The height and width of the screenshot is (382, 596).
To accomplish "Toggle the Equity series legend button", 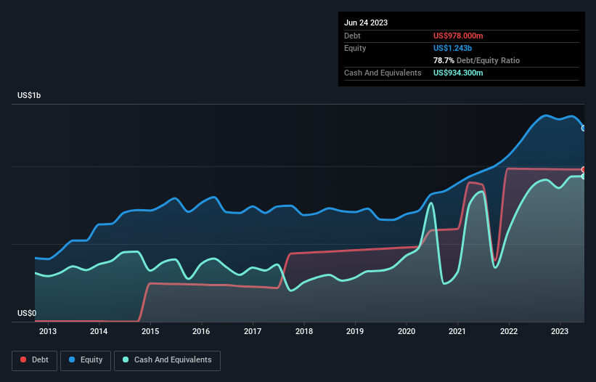I will pyautogui.click(x=86, y=360).
